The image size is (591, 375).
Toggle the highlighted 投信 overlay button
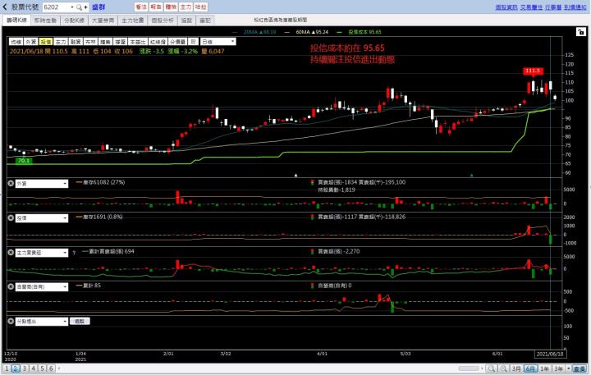click(46, 42)
